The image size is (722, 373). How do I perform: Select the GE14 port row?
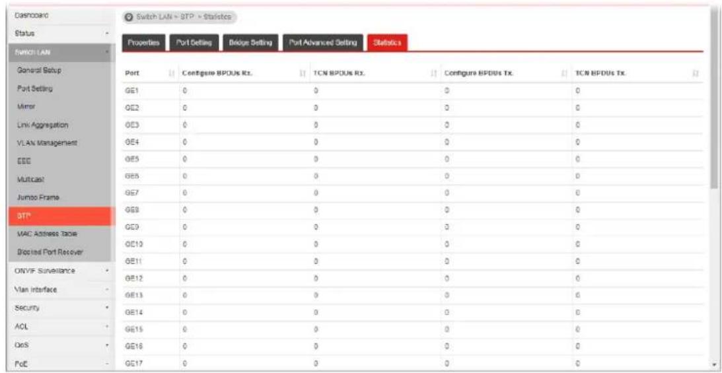pyautogui.click(x=413, y=313)
